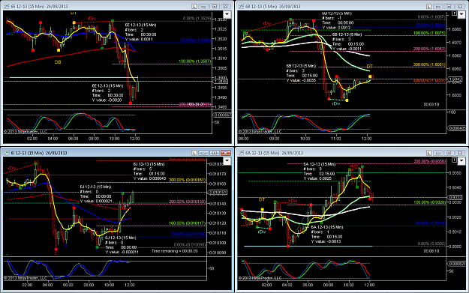Click the chart icon in the 6A 12-13 window title
The height and width of the screenshot is (293, 469).
pyautogui.click(x=240, y=153)
